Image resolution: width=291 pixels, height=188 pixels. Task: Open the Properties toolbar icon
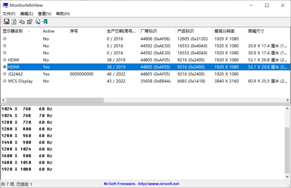(30, 21)
